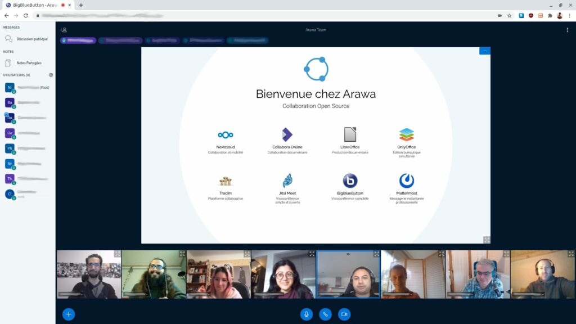
Task: Select the Do presenter user avatar
Action: (x=10, y=118)
